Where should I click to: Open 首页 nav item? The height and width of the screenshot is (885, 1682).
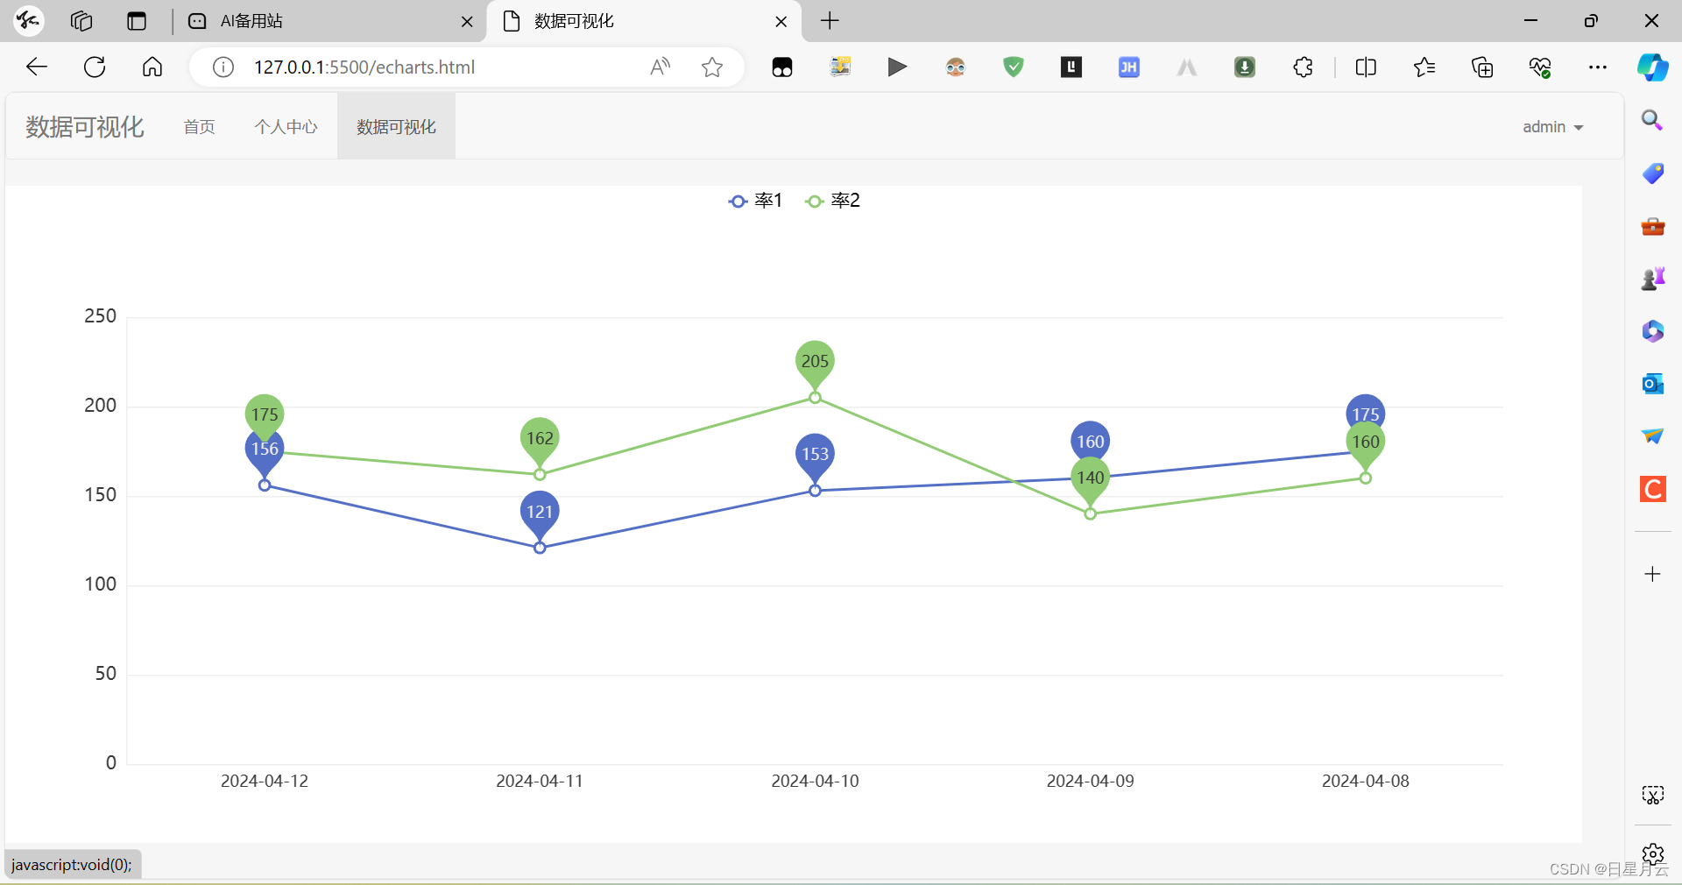(199, 127)
